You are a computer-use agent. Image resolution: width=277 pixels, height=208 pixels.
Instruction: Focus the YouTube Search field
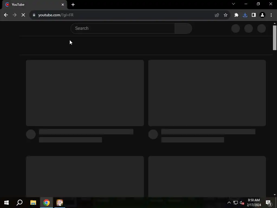point(123,28)
